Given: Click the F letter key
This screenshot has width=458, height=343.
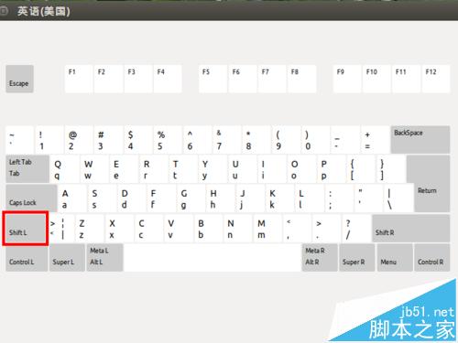Looking at the screenshot, I should (x=160, y=198).
